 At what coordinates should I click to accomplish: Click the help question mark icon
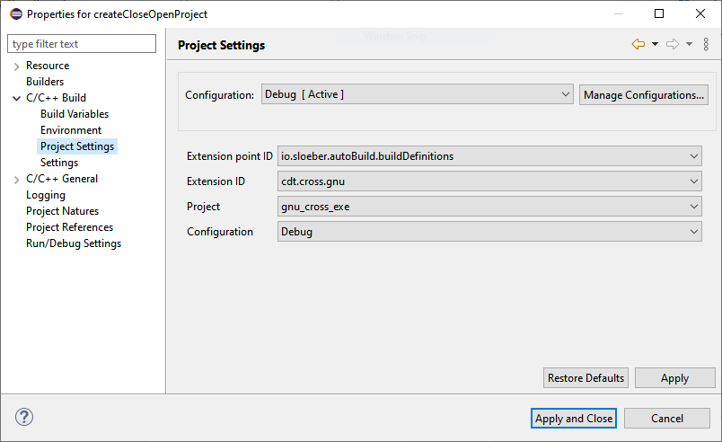(x=24, y=418)
